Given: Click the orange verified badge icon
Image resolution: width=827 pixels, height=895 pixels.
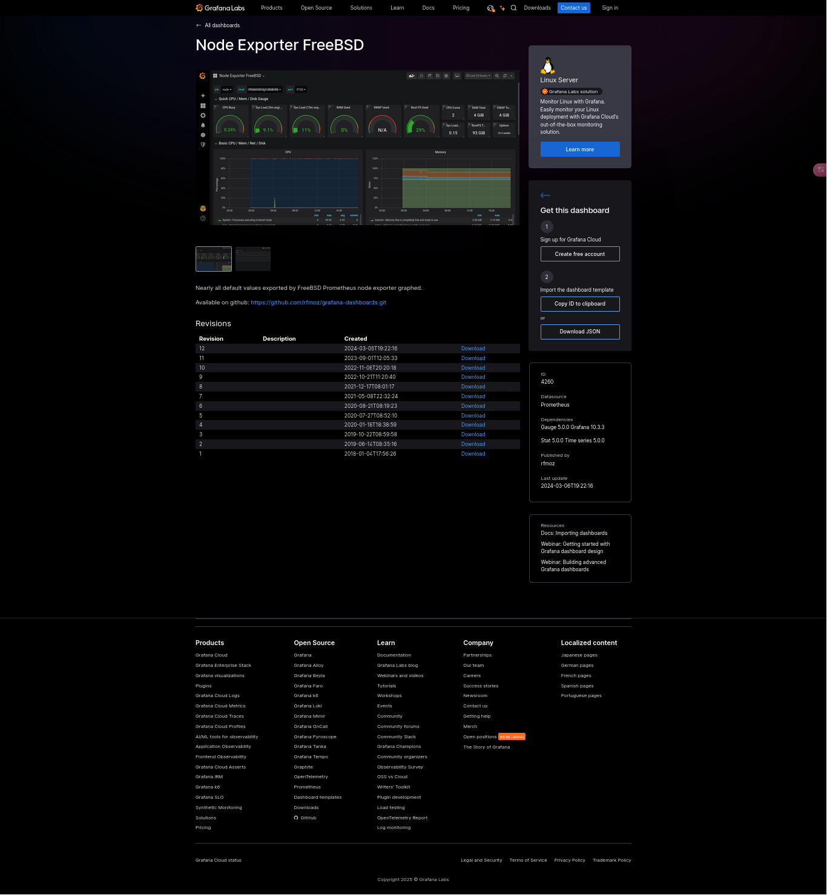Looking at the screenshot, I should click(x=545, y=92).
